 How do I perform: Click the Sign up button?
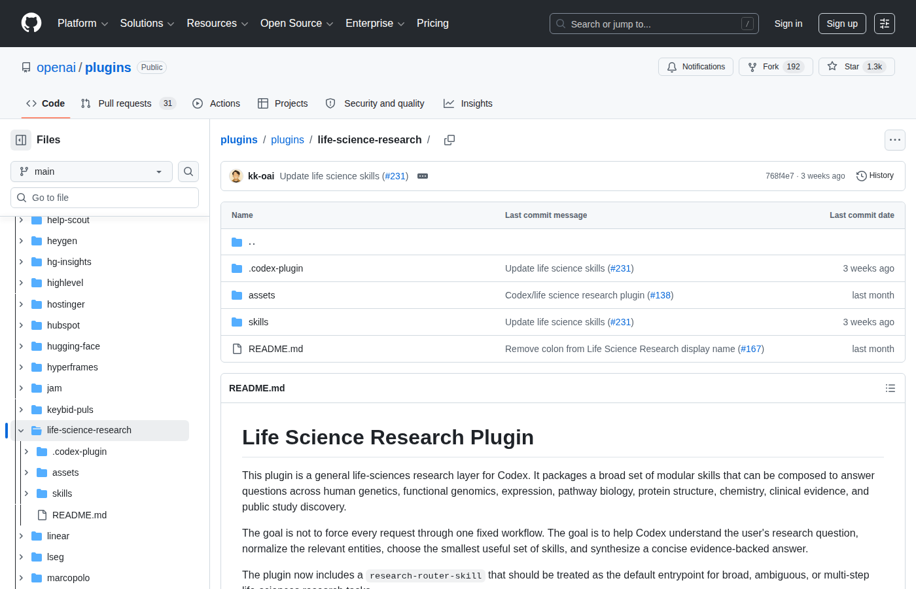pos(842,24)
